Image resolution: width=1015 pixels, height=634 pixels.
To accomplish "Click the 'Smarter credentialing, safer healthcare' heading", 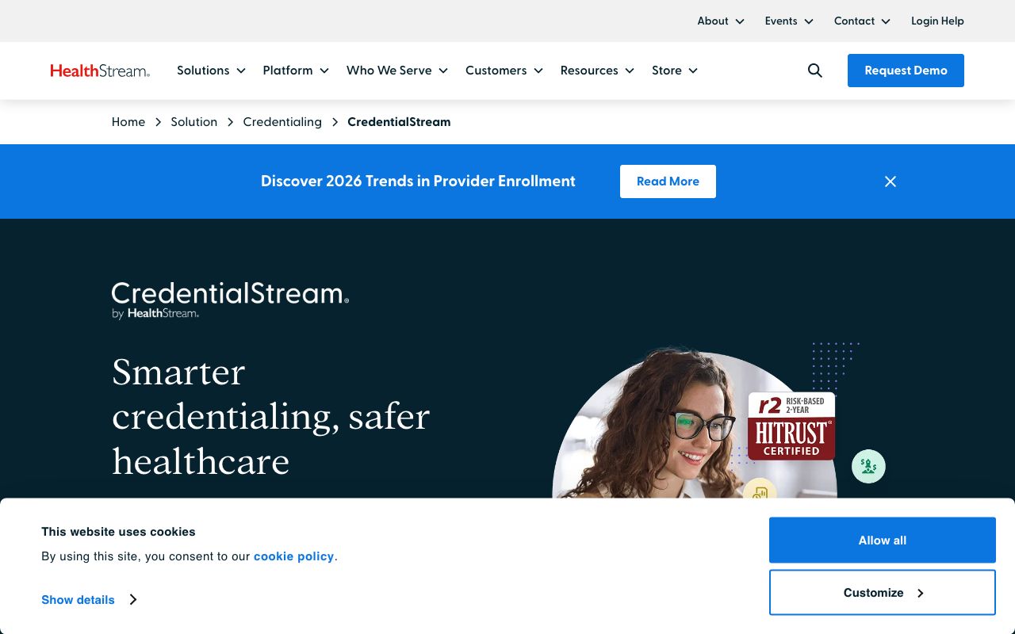I will 270,417.
